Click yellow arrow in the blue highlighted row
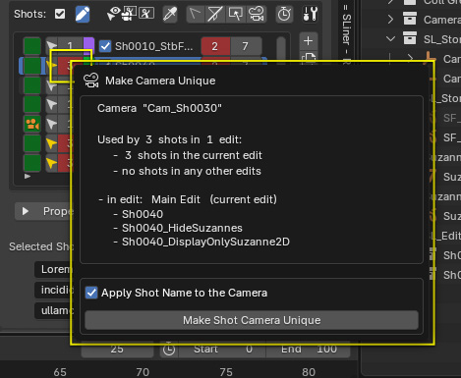 51,66
